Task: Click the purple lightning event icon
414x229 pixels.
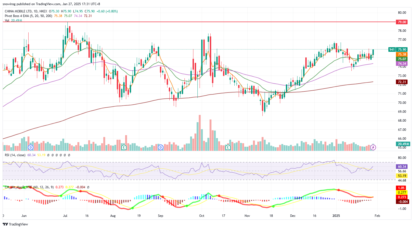Action: 373,147
